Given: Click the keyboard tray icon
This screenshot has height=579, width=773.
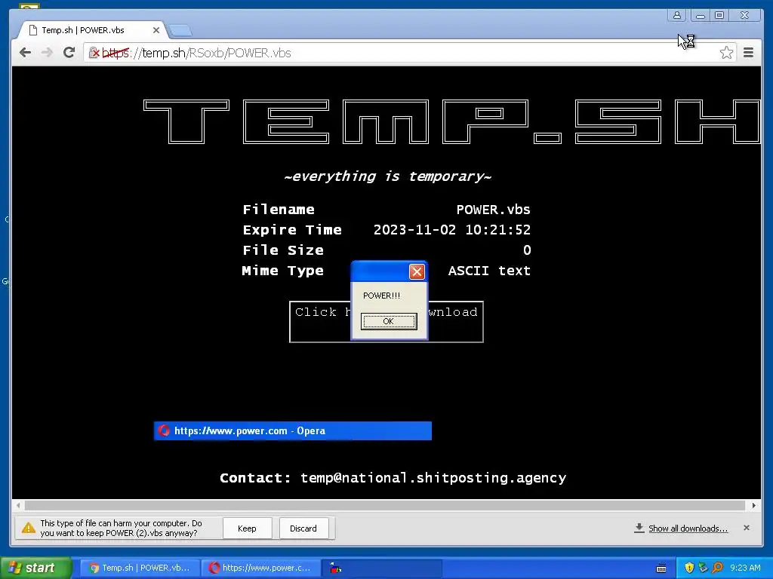Looking at the screenshot, I should [661, 568].
